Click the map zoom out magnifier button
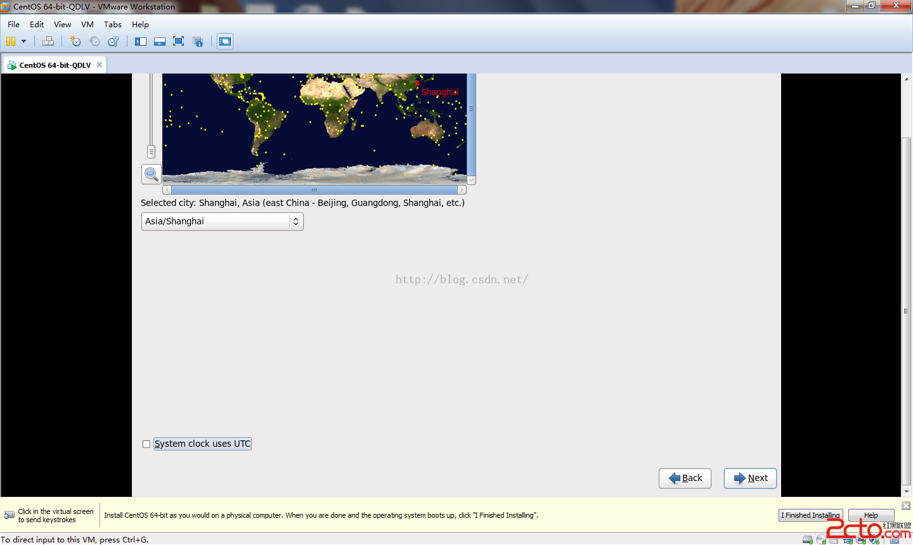 point(151,174)
